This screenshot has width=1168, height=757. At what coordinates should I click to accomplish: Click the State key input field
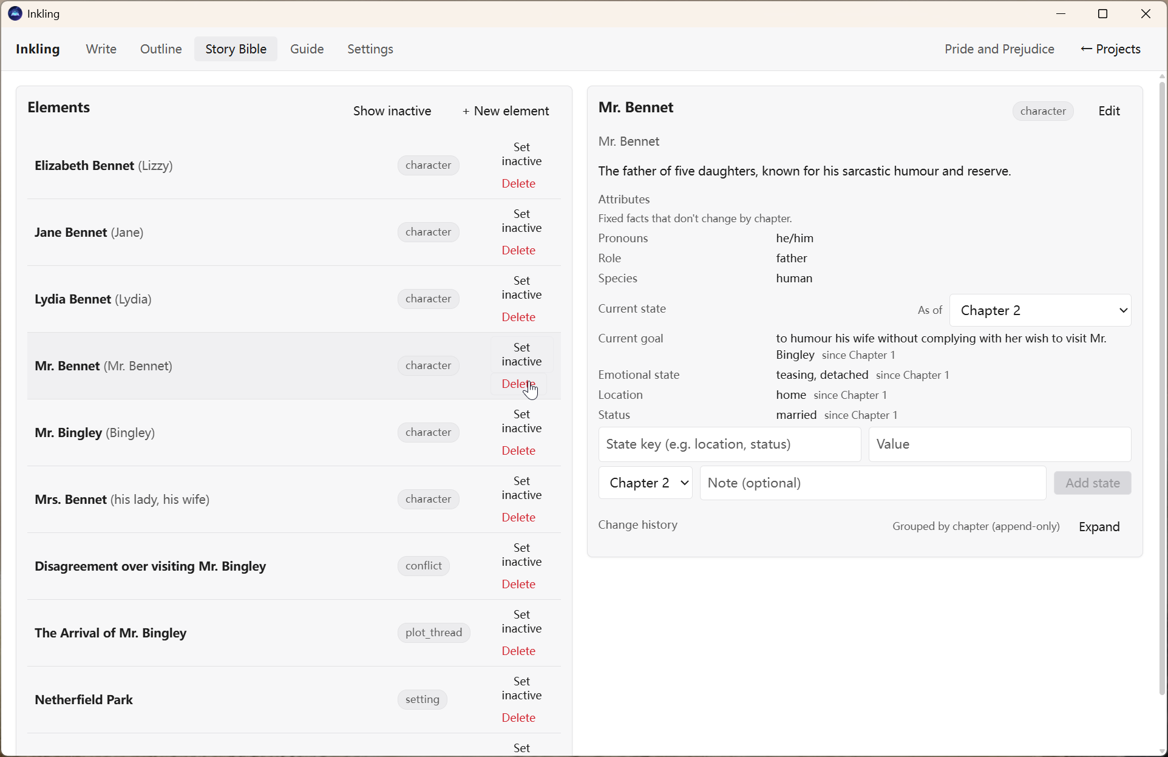click(730, 444)
